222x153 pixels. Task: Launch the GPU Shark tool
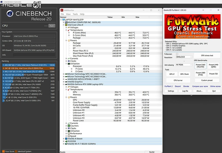(184, 74)
